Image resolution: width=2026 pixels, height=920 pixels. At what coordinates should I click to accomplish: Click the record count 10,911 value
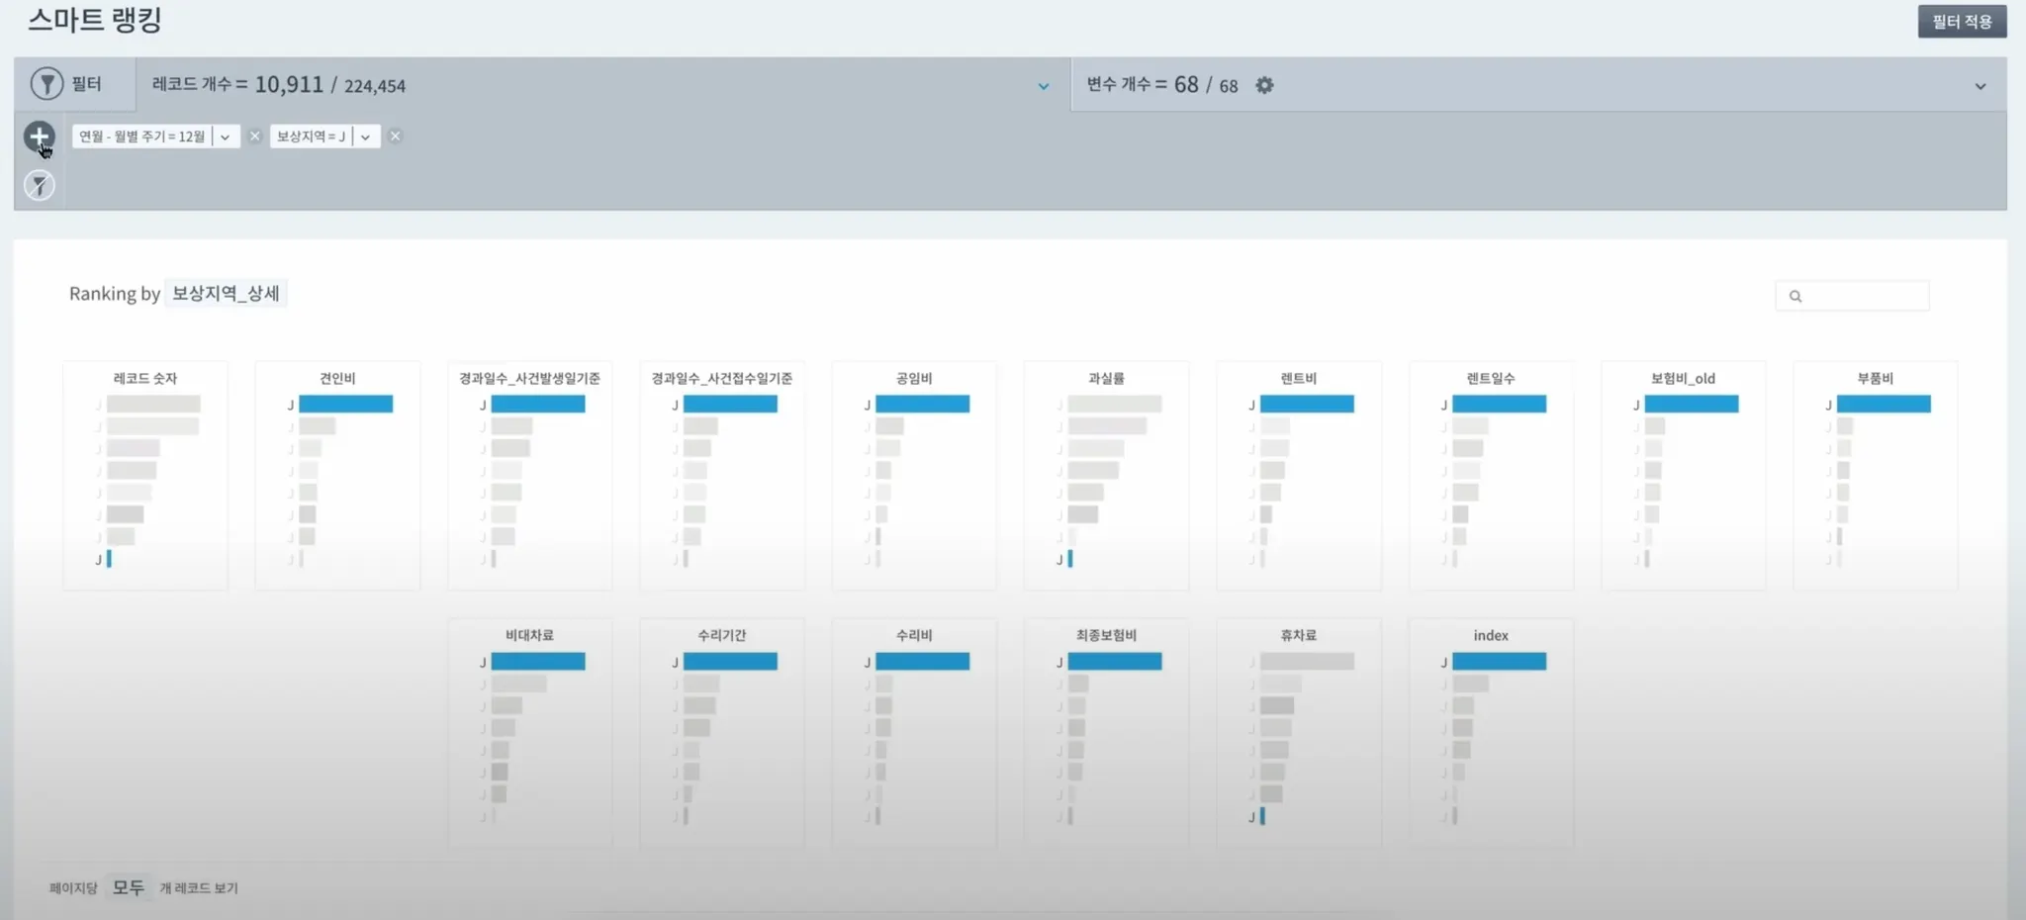tap(289, 85)
